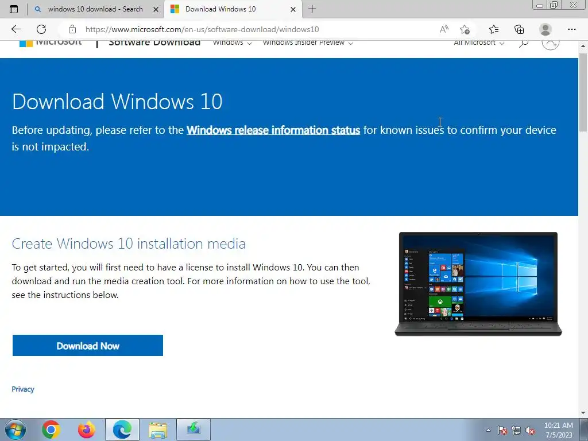Select the 'Download Windows 10' tab

pyautogui.click(x=233, y=9)
